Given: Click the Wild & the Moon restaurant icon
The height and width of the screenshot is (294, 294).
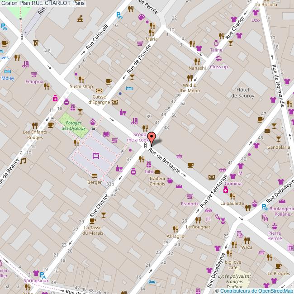Looking at the screenshot, I should (190, 77).
